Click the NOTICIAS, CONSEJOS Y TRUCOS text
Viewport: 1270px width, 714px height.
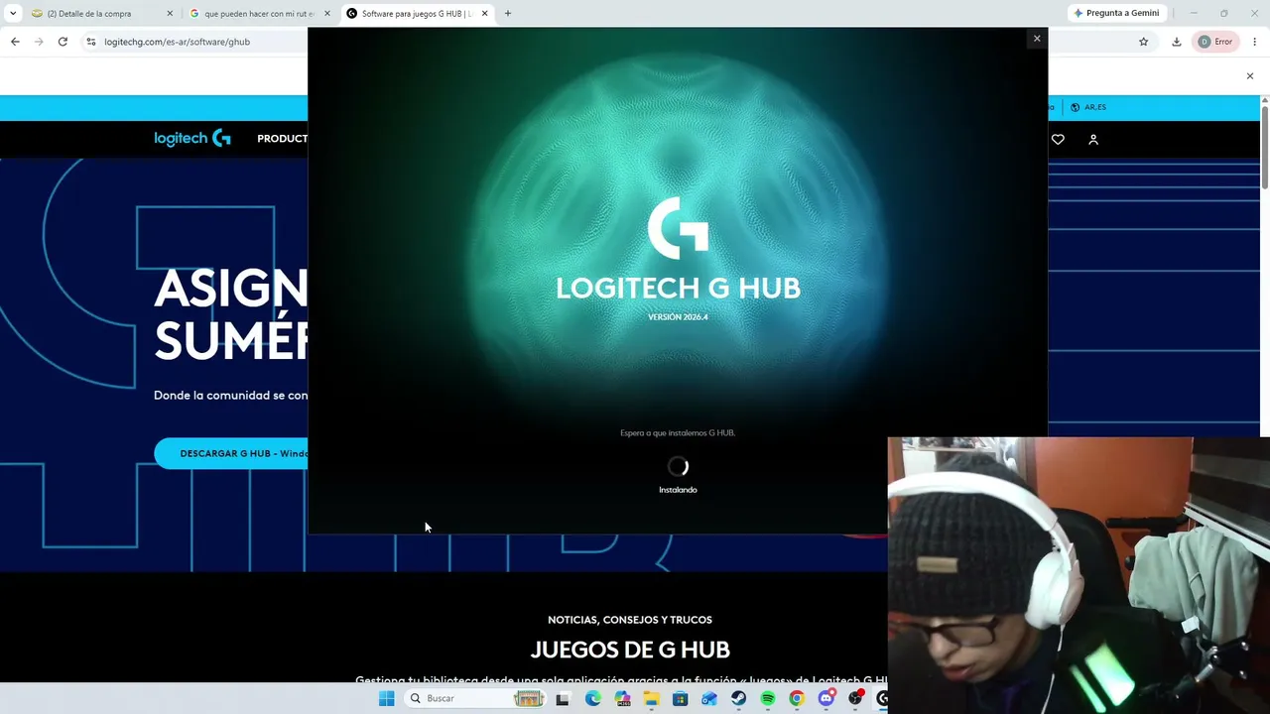pyautogui.click(x=630, y=620)
